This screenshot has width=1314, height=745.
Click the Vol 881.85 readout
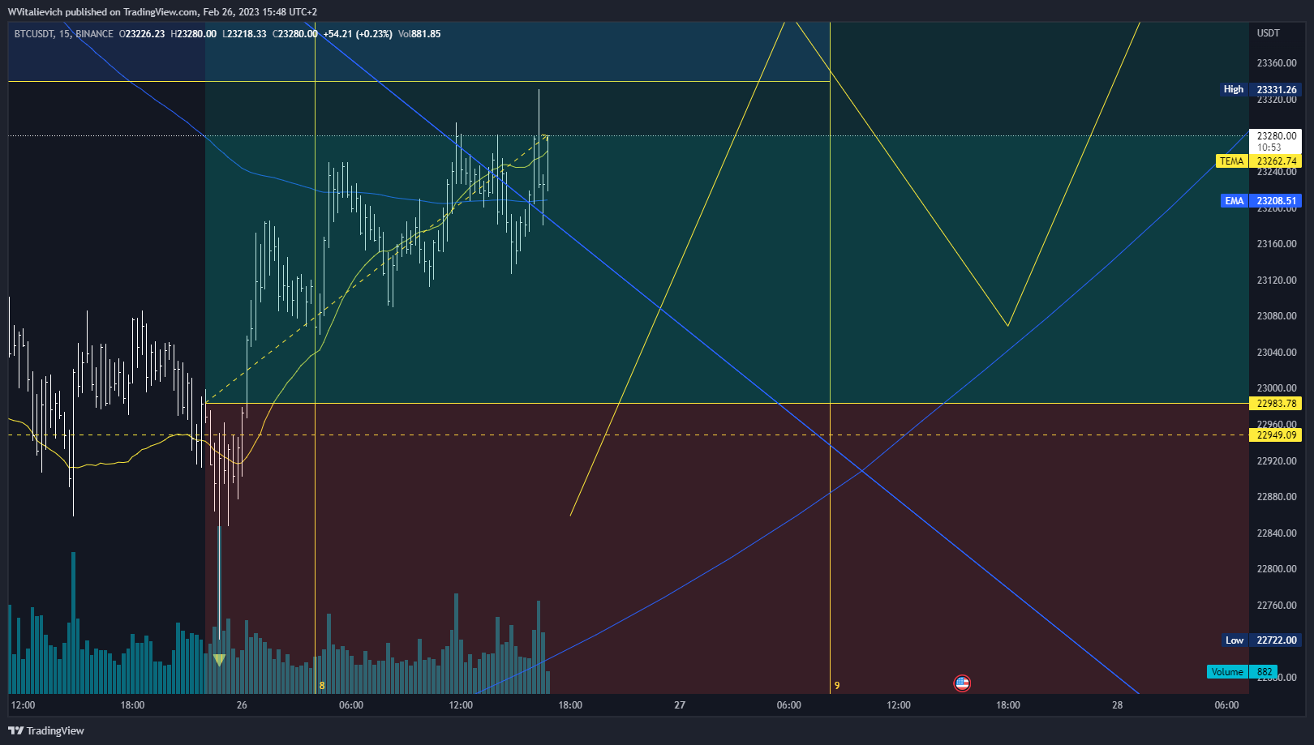click(419, 34)
